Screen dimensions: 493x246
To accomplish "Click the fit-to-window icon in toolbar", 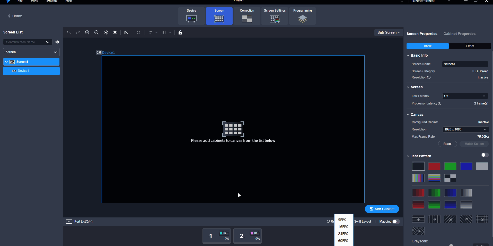I will tap(115, 32).
